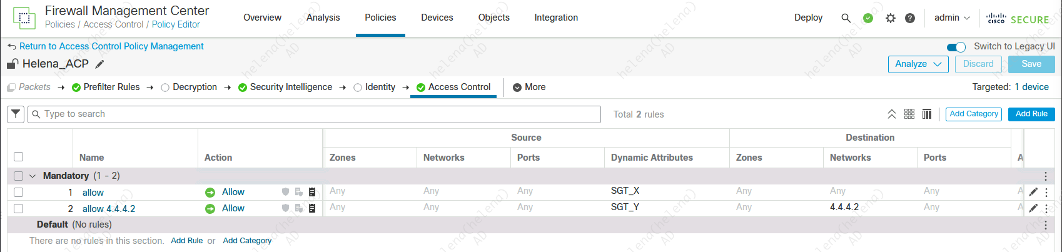Edit rule 'allow 4.4.4.2' with pencil icon
This screenshot has height=252, width=1062.
pyautogui.click(x=1033, y=208)
